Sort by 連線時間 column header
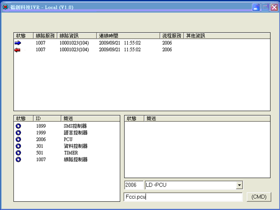Viewport: 280px width, 210px height. coord(128,36)
